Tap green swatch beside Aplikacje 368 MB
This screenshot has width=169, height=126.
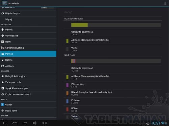[67, 41]
